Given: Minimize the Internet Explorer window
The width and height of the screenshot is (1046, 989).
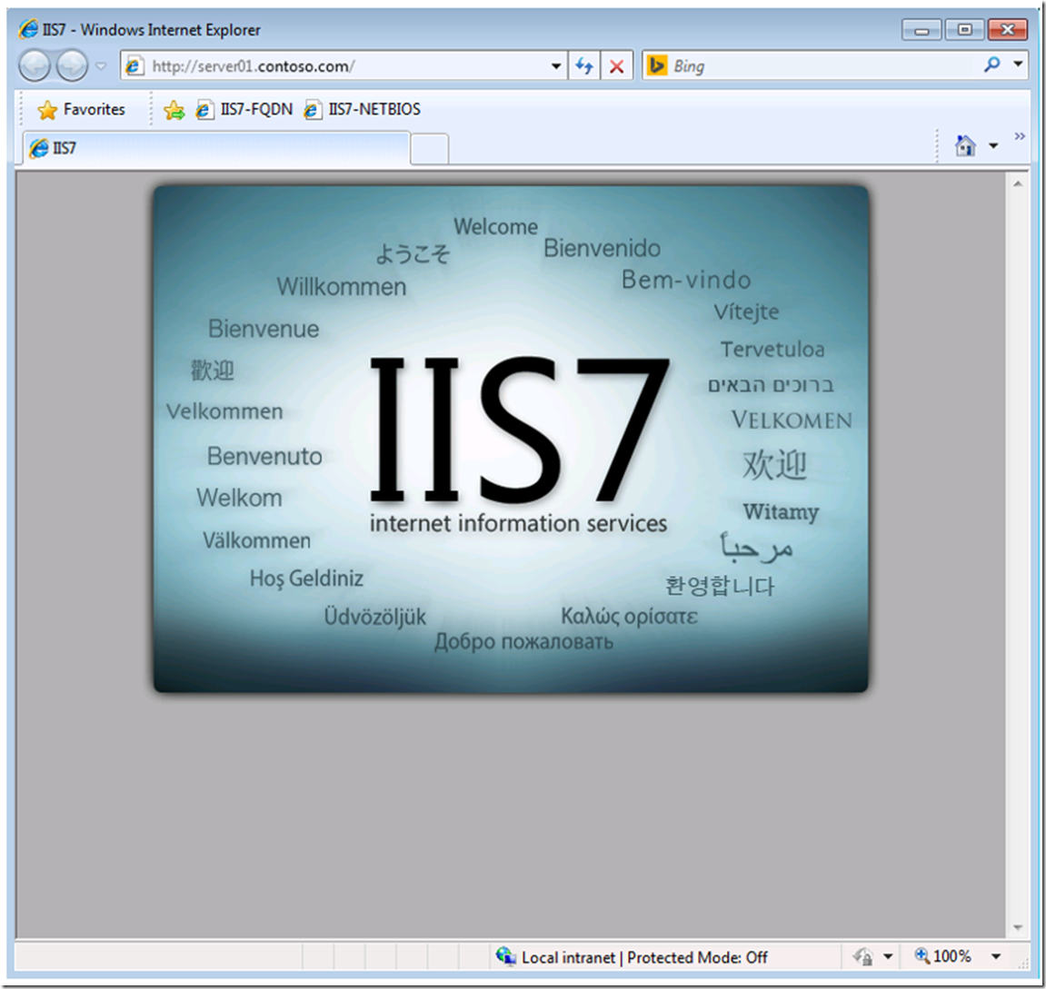Looking at the screenshot, I should (921, 30).
